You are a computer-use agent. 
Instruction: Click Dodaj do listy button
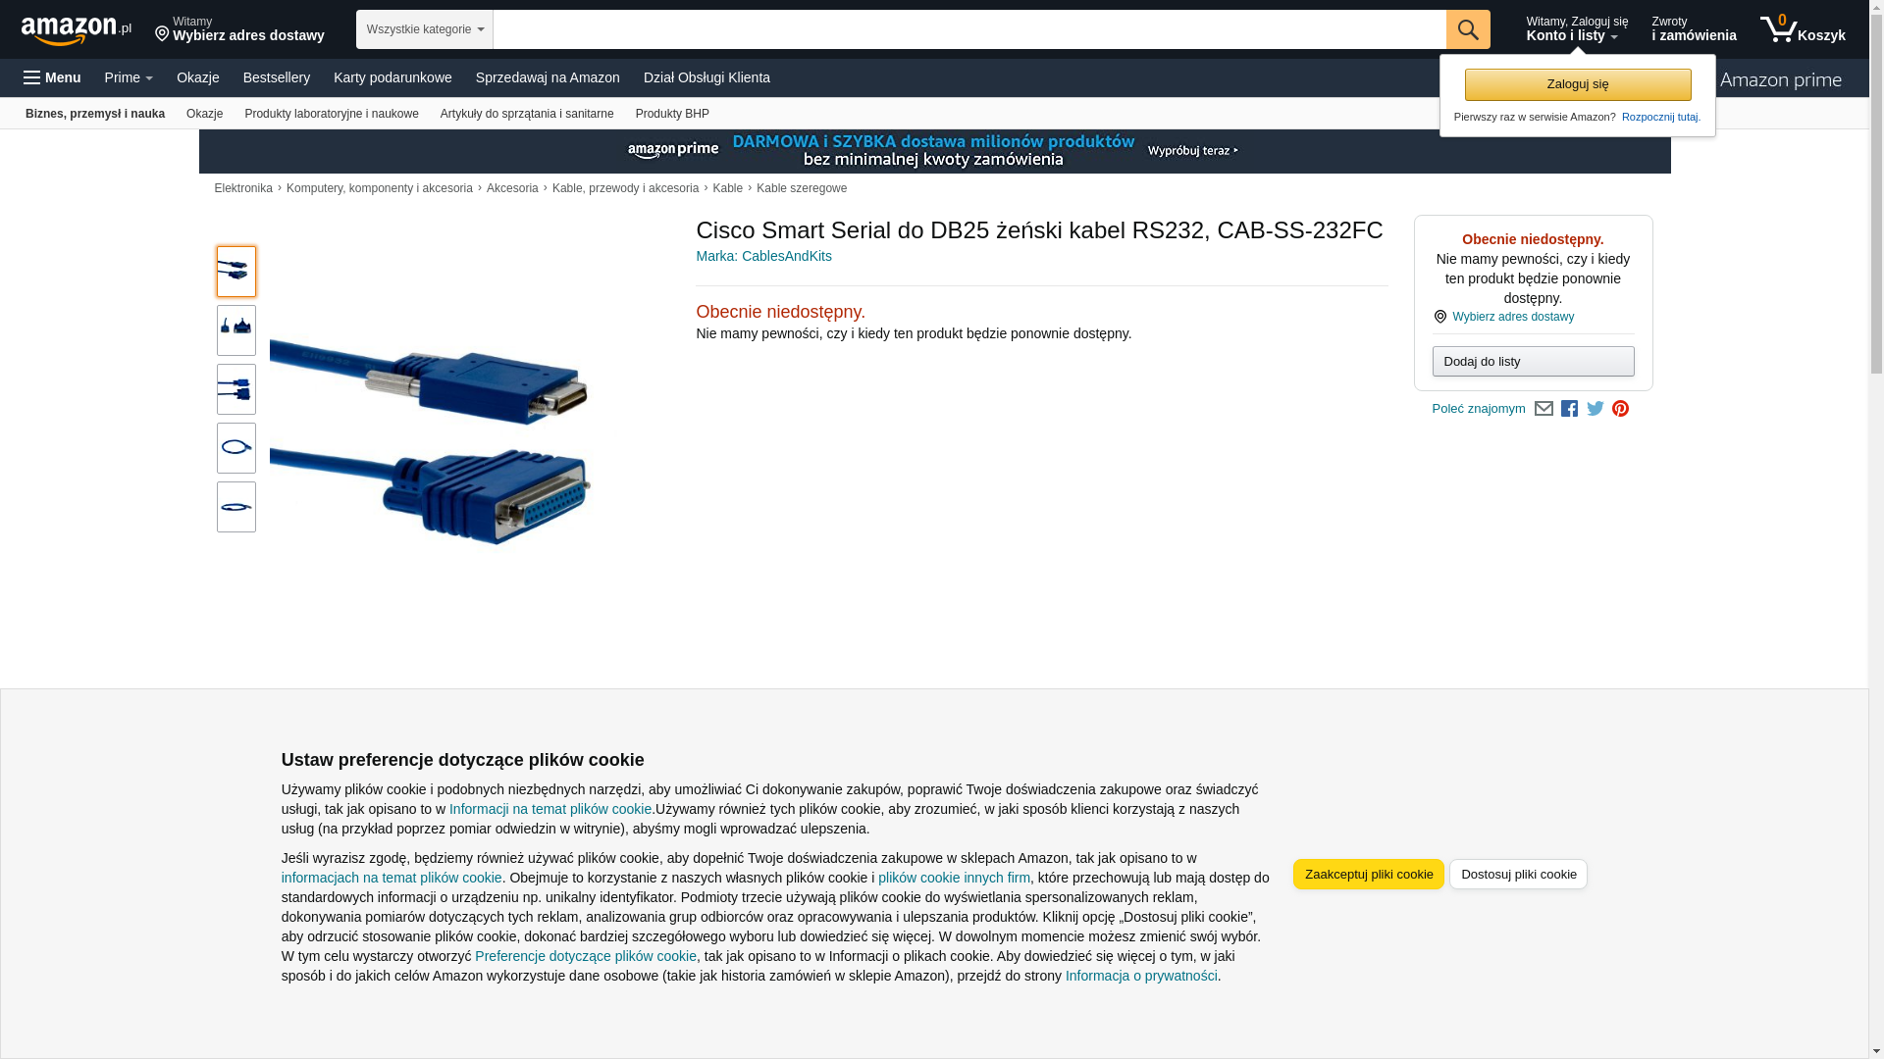[1533, 362]
